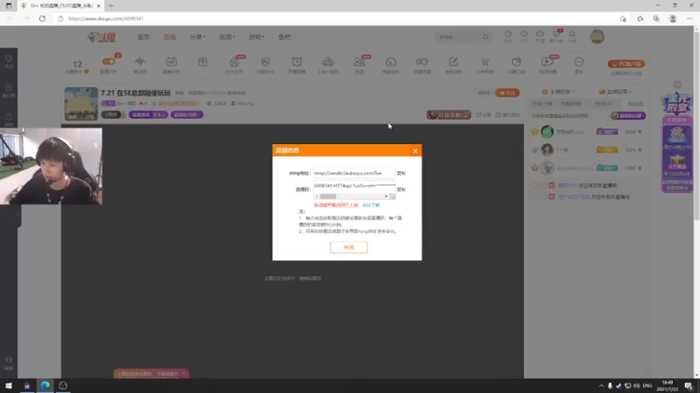Click the stream key horizontal scrollbar thumb
The image size is (700, 393).
(x=327, y=196)
